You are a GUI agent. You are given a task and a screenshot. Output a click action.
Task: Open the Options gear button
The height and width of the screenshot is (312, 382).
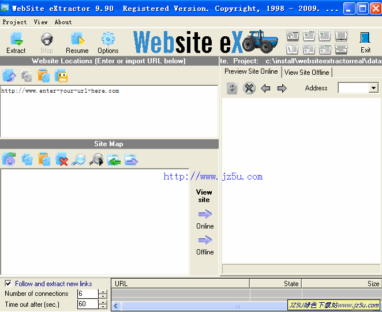[x=108, y=43]
